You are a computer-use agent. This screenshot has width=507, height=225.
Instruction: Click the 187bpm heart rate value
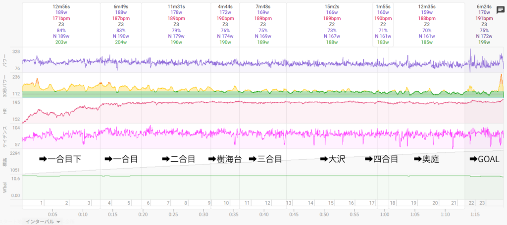click(x=121, y=18)
